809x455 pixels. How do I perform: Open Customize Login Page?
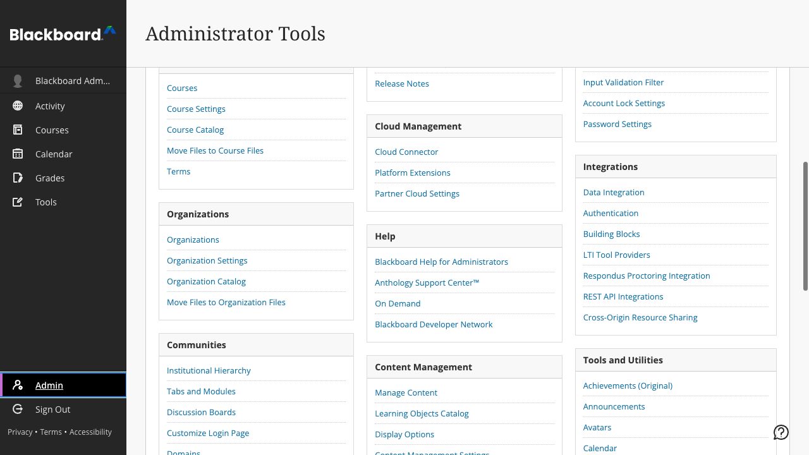coord(208,433)
